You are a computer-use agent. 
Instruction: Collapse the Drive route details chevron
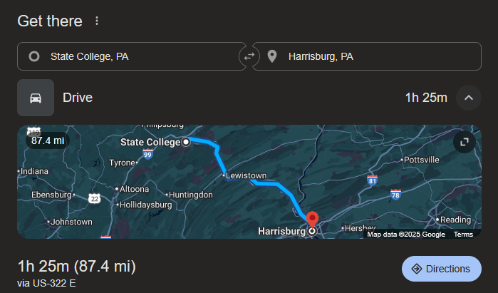pos(468,98)
